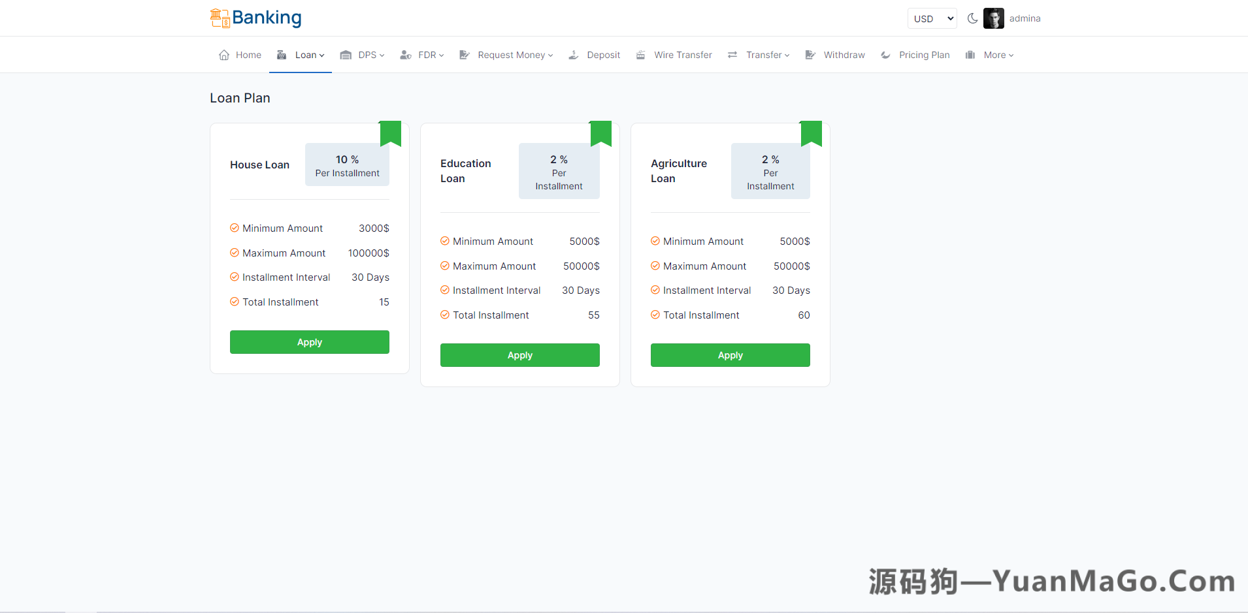Open Pricing Plan via its hand icon
This screenshot has width=1248, height=613.
click(885, 55)
